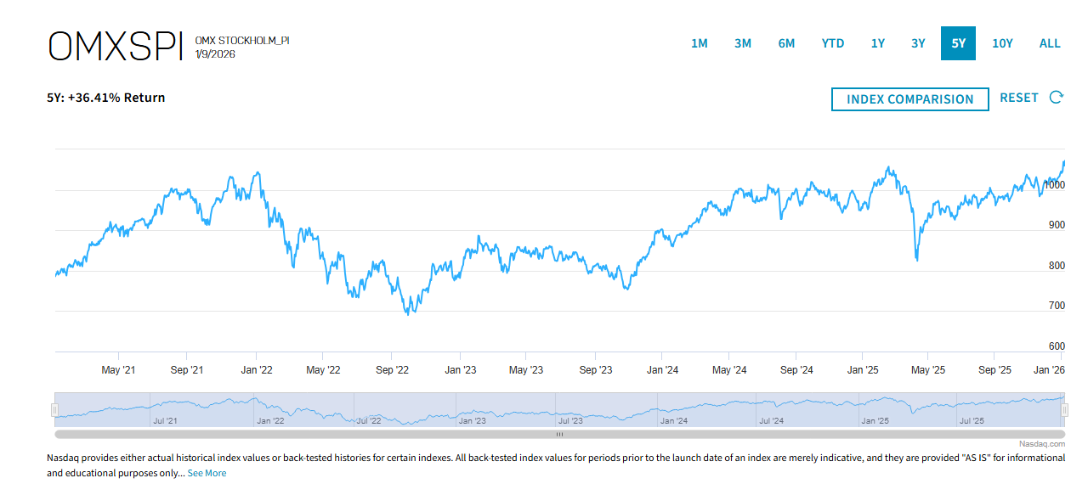Click the Nasdaq.com chart credit
The height and width of the screenshot is (495, 1071).
[x=1041, y=444]
